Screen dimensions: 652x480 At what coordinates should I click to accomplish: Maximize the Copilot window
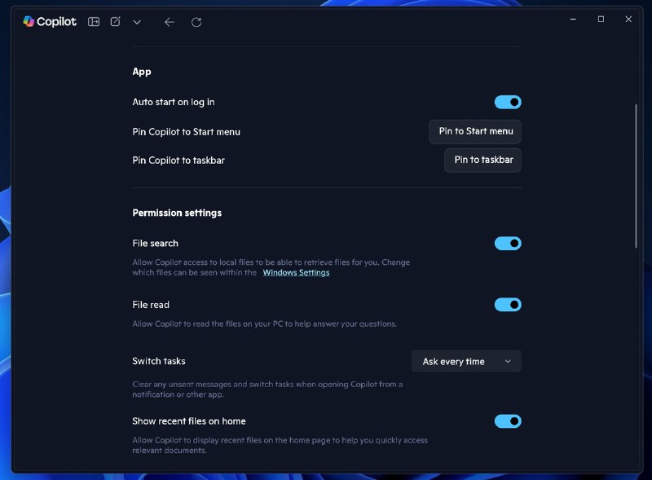pyautogui.click(x=601, y=19)
